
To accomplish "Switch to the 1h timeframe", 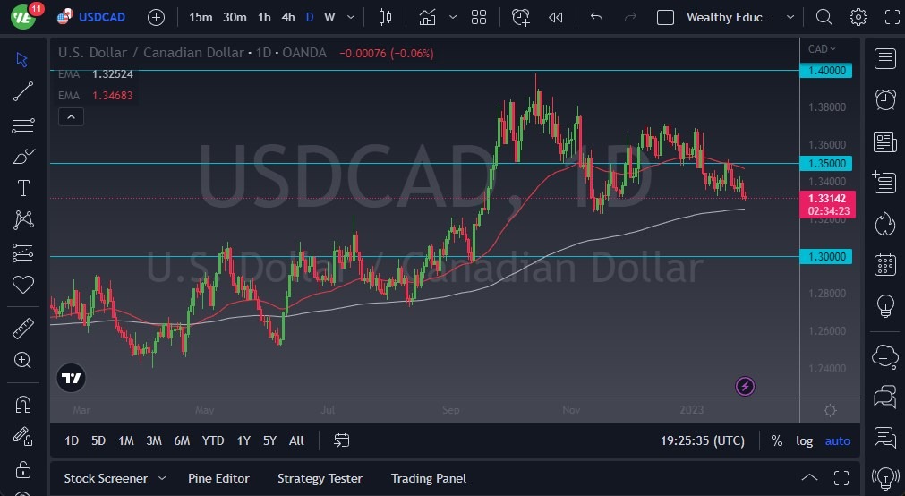I will click(264, 17).
